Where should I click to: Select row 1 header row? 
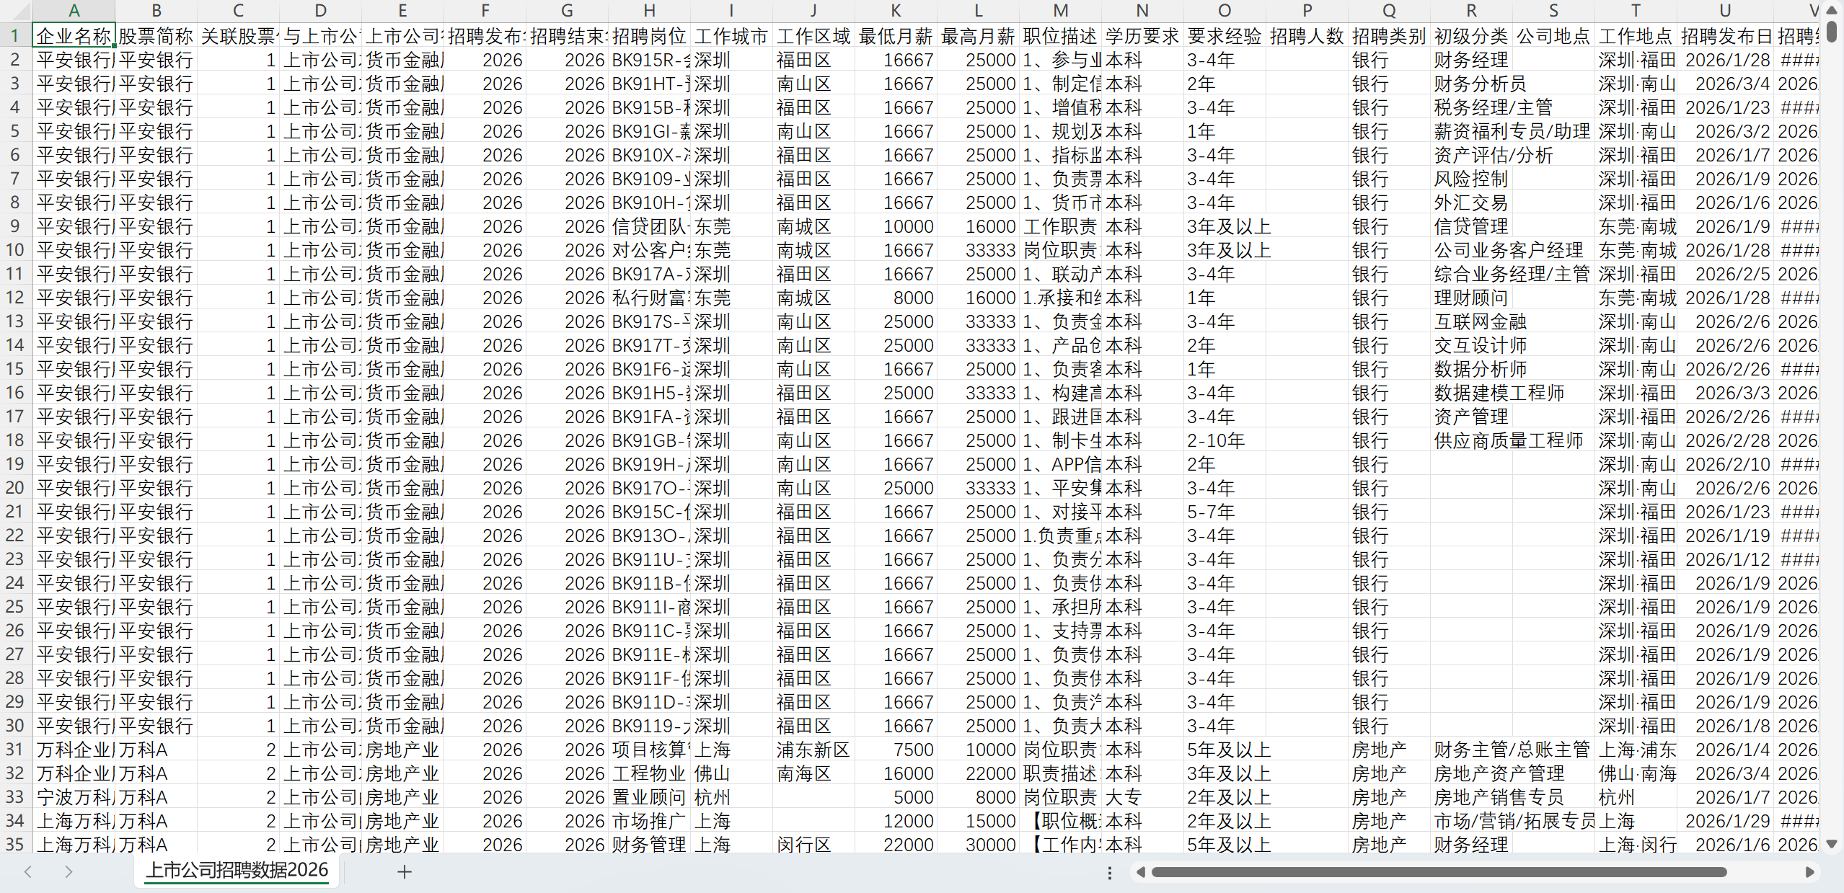click(x=14, y=35)
